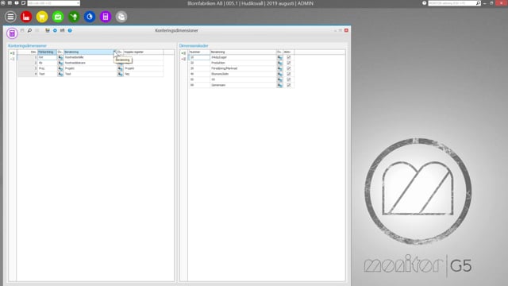The width and height of the screenshot is (508, 286).
Task: Toggle Aktiv checkbox for code 20 Produktion
Action: tap(289, 63)
